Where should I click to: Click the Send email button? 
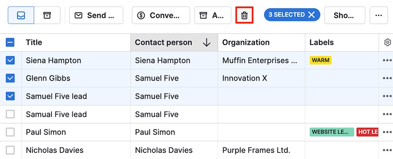point(96,15)
